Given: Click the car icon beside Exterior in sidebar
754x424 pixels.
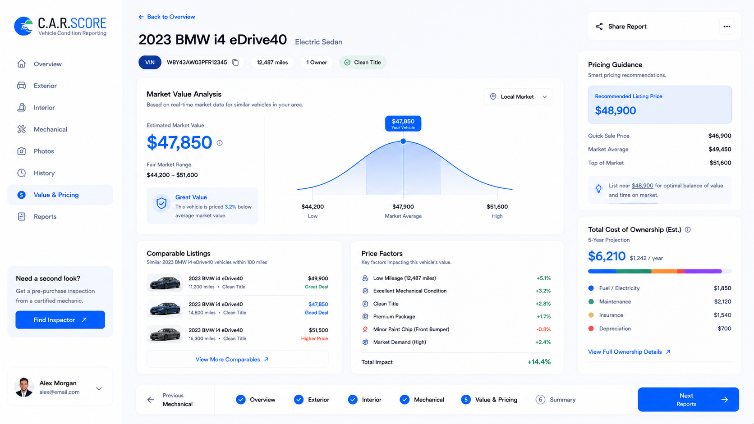Looking at the screenshot, I should [22, 86].
